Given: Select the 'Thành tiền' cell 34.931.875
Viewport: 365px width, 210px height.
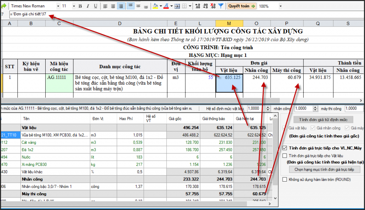Looking at the screenshot, I should coord(318,83).
